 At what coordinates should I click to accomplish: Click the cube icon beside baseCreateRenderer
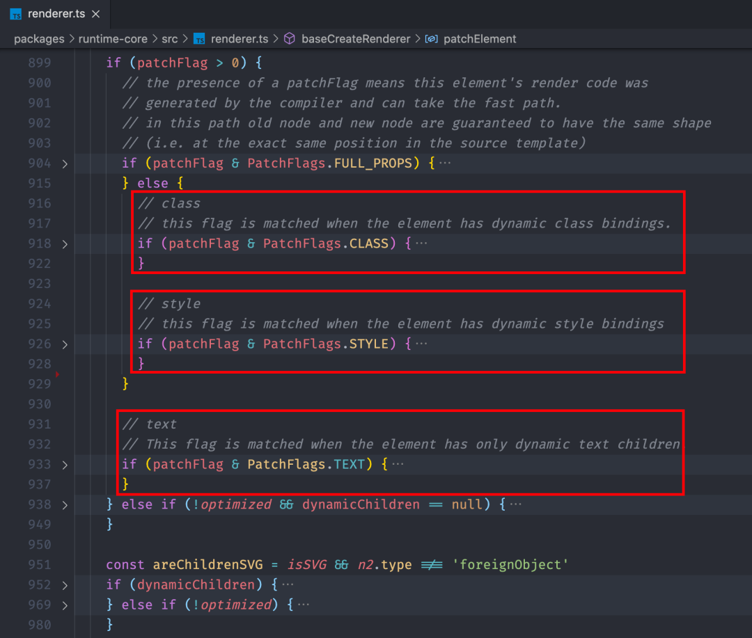(290, 39)
